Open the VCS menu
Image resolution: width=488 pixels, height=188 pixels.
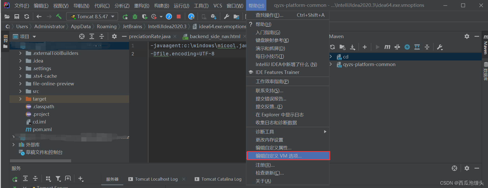coord(218,6)
